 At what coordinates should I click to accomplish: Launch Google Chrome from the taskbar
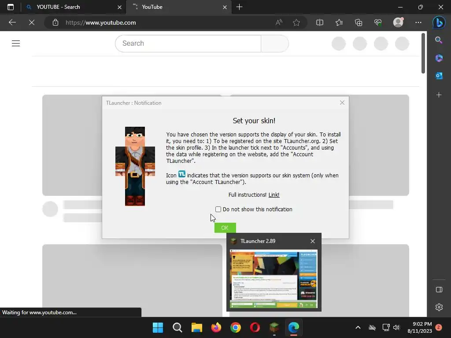click(236, 327)
